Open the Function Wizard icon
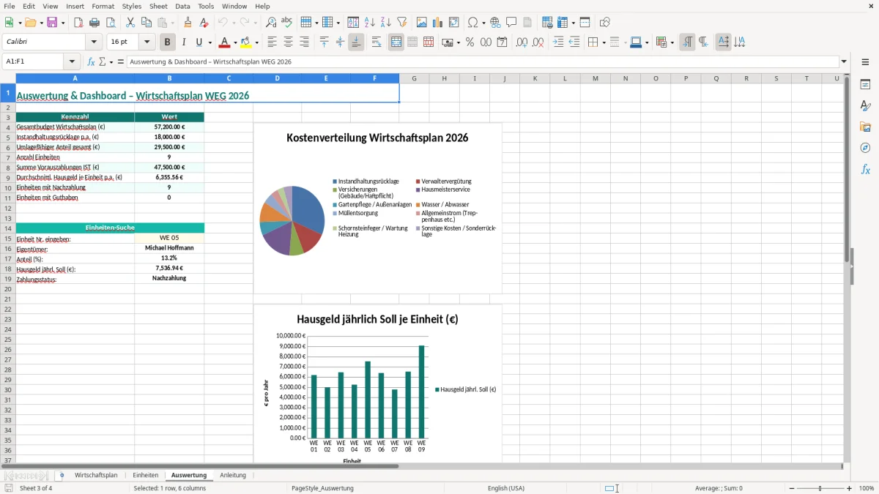 92,61
